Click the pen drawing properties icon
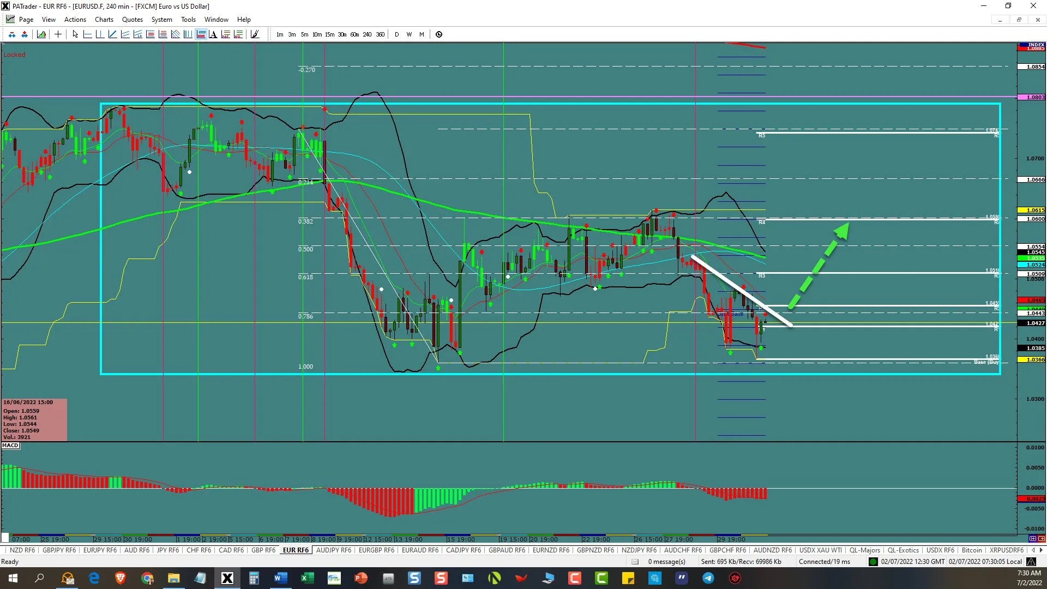This screenshot has height=589, width=1047. pos(255,34)
